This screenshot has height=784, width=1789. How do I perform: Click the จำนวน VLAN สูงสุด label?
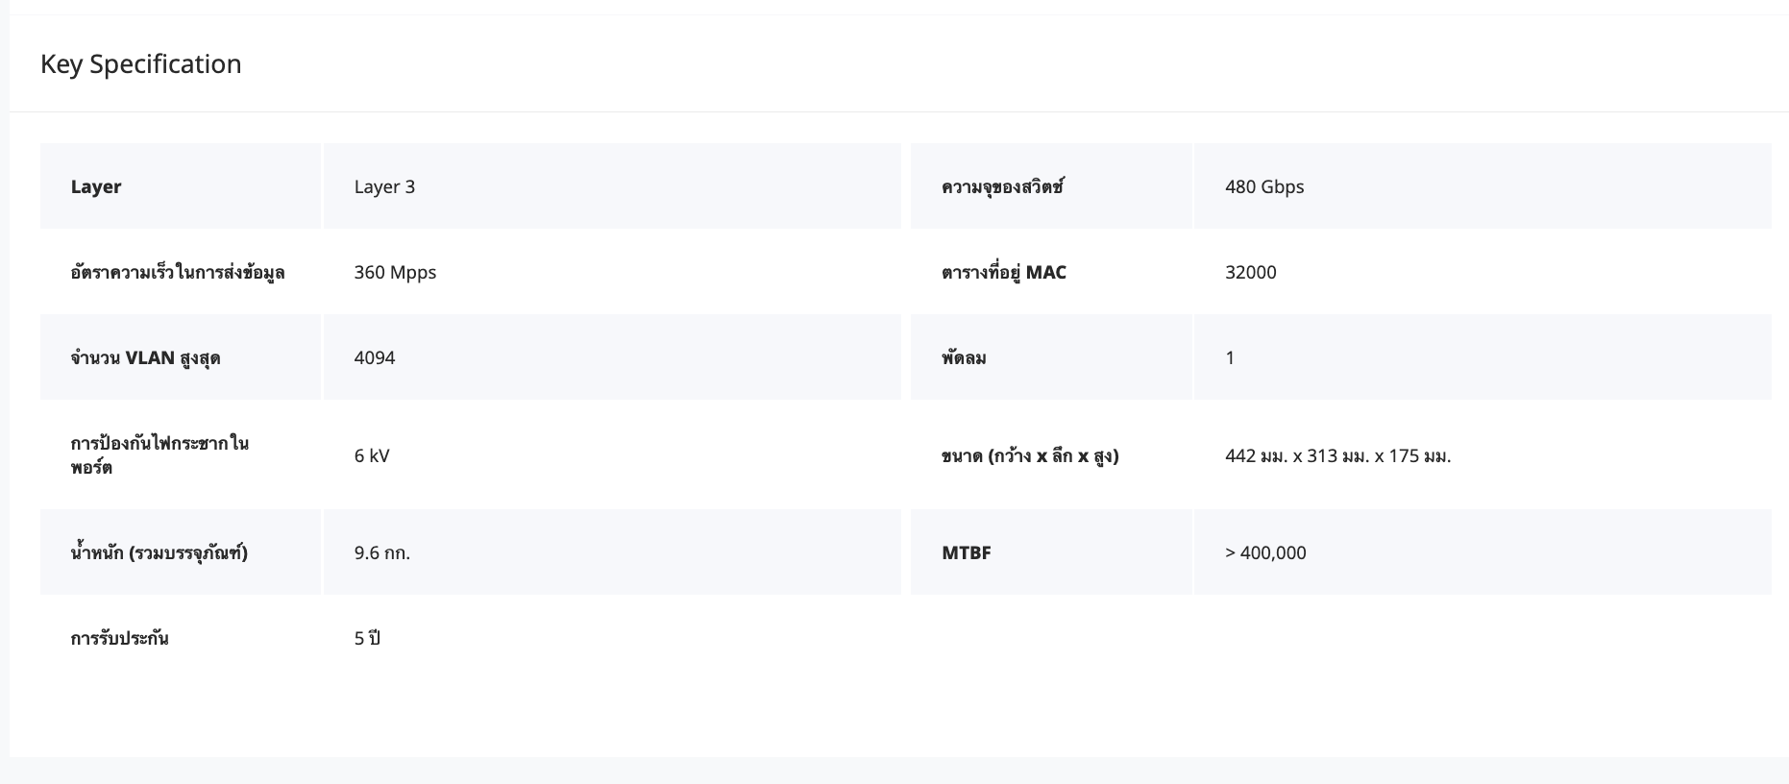coord(145,357)
